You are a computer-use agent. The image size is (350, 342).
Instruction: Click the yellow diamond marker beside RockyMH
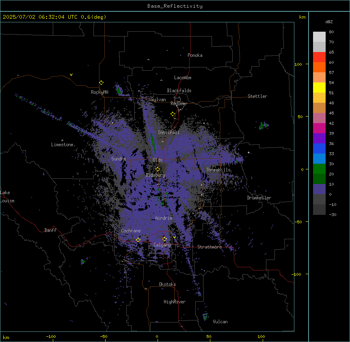pos(102,83)
